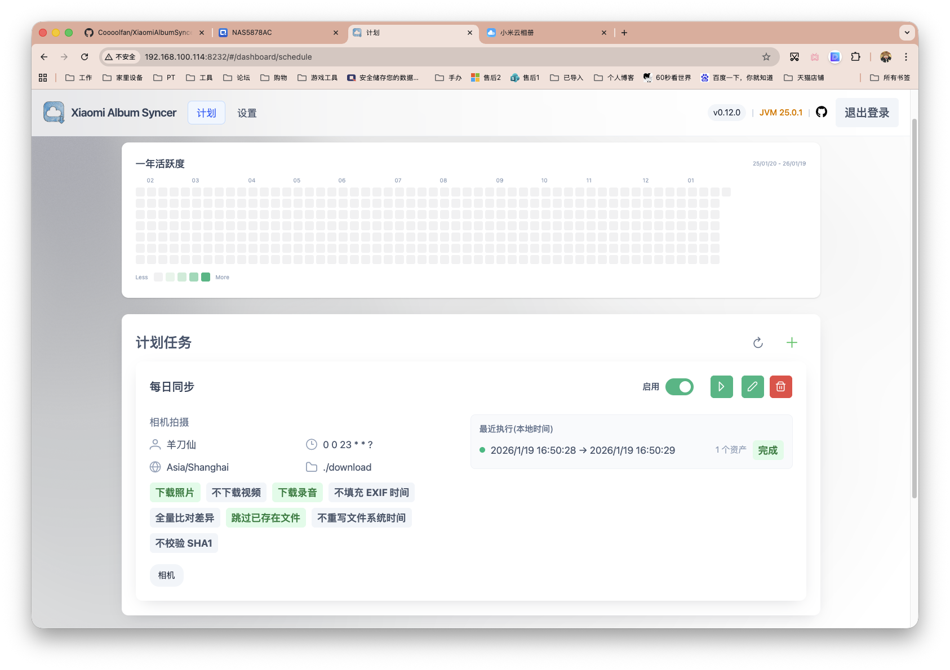Add a new scheduled task with plus icon
Screen dimensions: 950x670
tap(792, 342)
